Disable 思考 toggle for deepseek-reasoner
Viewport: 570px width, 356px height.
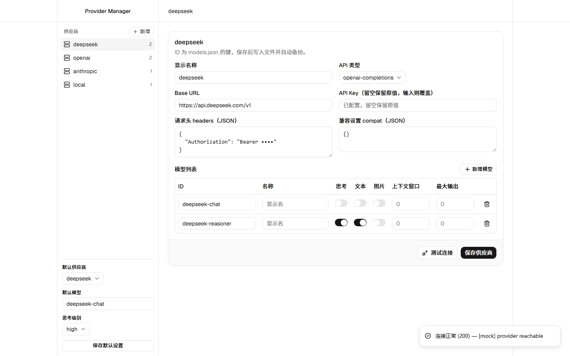click(341, 223)
